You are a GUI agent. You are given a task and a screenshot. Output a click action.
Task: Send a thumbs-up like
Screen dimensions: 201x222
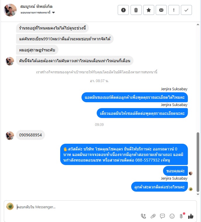point(191,216)
